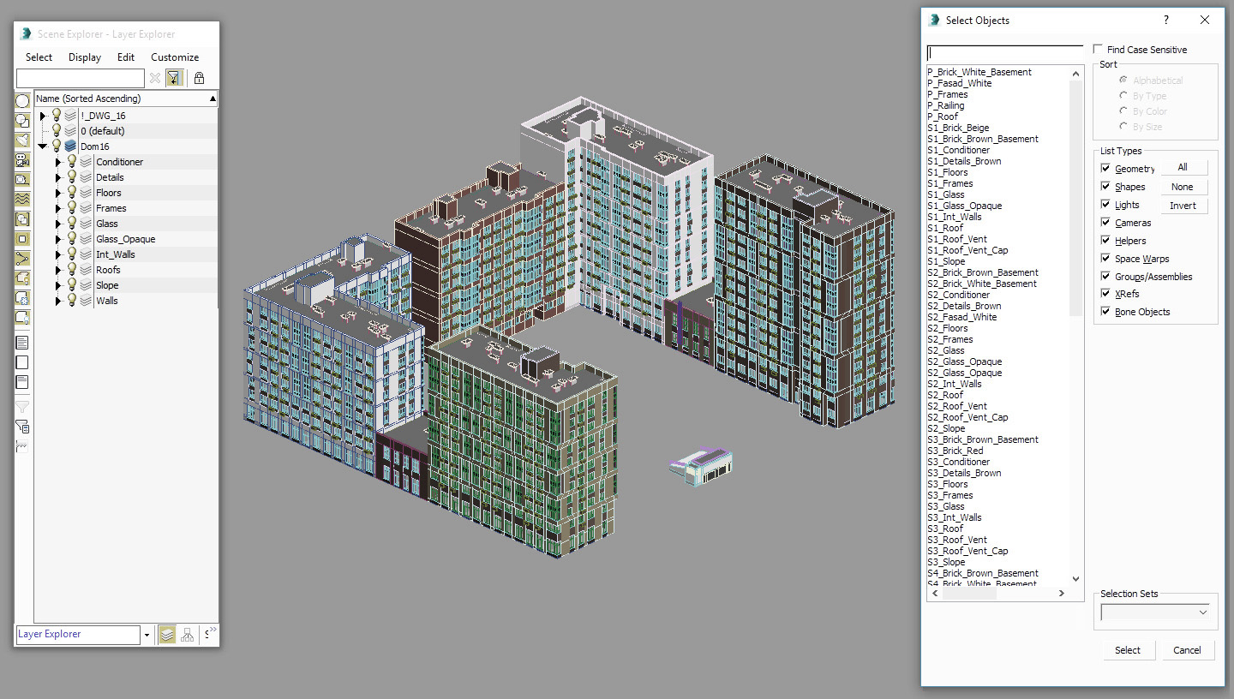The height and width of the screenshot is (699, 1234).
Task: Toggle Display Bones filter in Scene Explorer
Action: coord(23,259)
